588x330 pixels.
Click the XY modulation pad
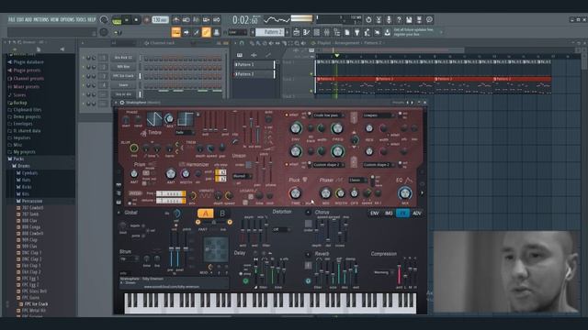(x=216, y=249)
